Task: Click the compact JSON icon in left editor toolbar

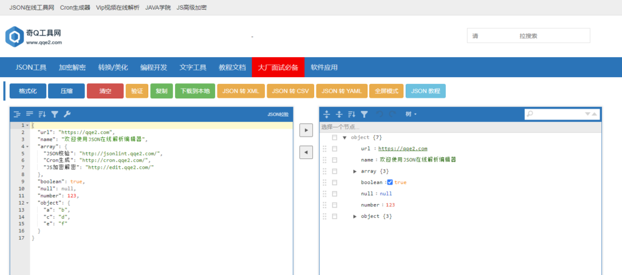Action: (x=29, y=114)
